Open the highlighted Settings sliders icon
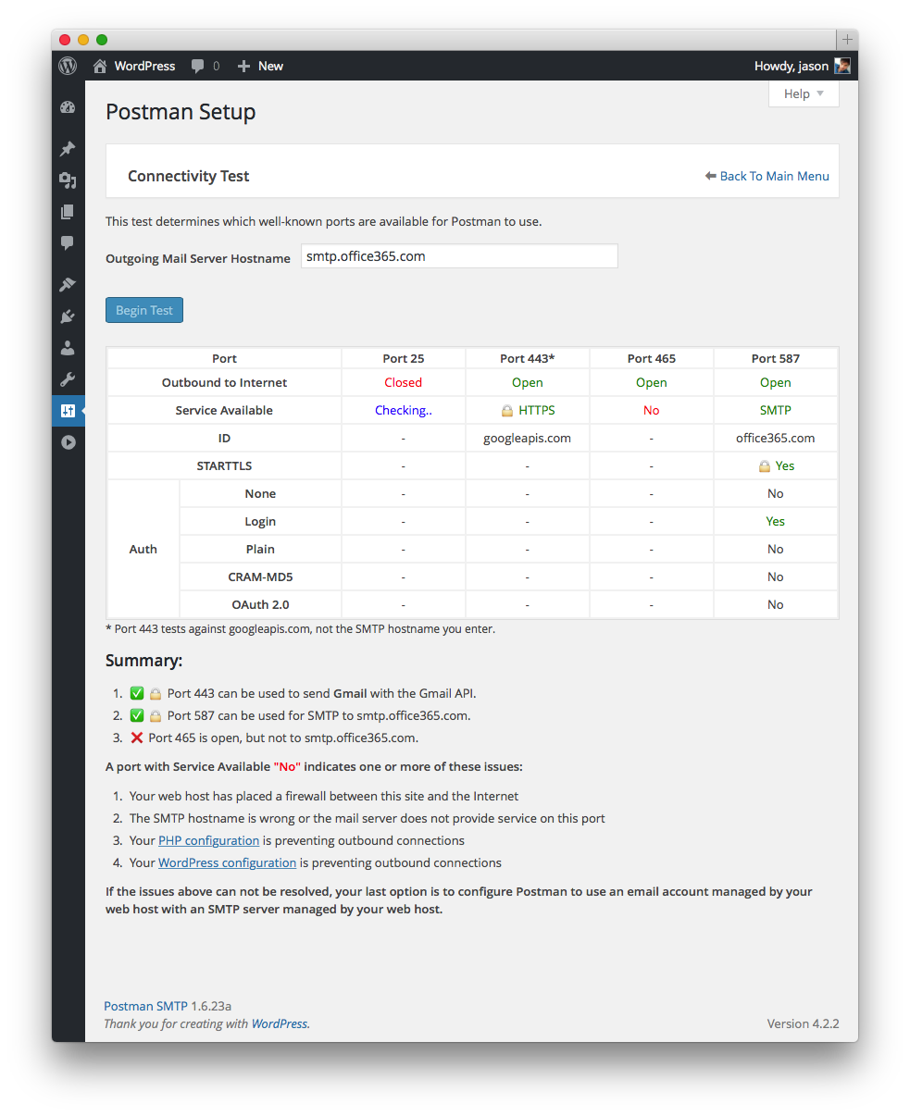Image resolution: width=910 pixels, height=1116 pixels. click(68, 411)
